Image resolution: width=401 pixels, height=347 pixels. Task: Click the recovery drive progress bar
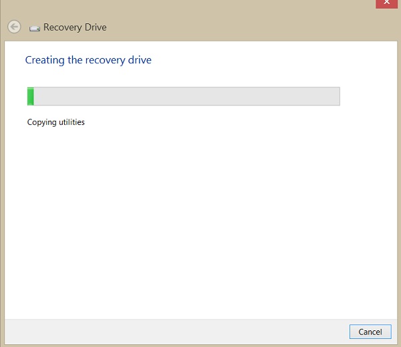(x=184, y=96)
